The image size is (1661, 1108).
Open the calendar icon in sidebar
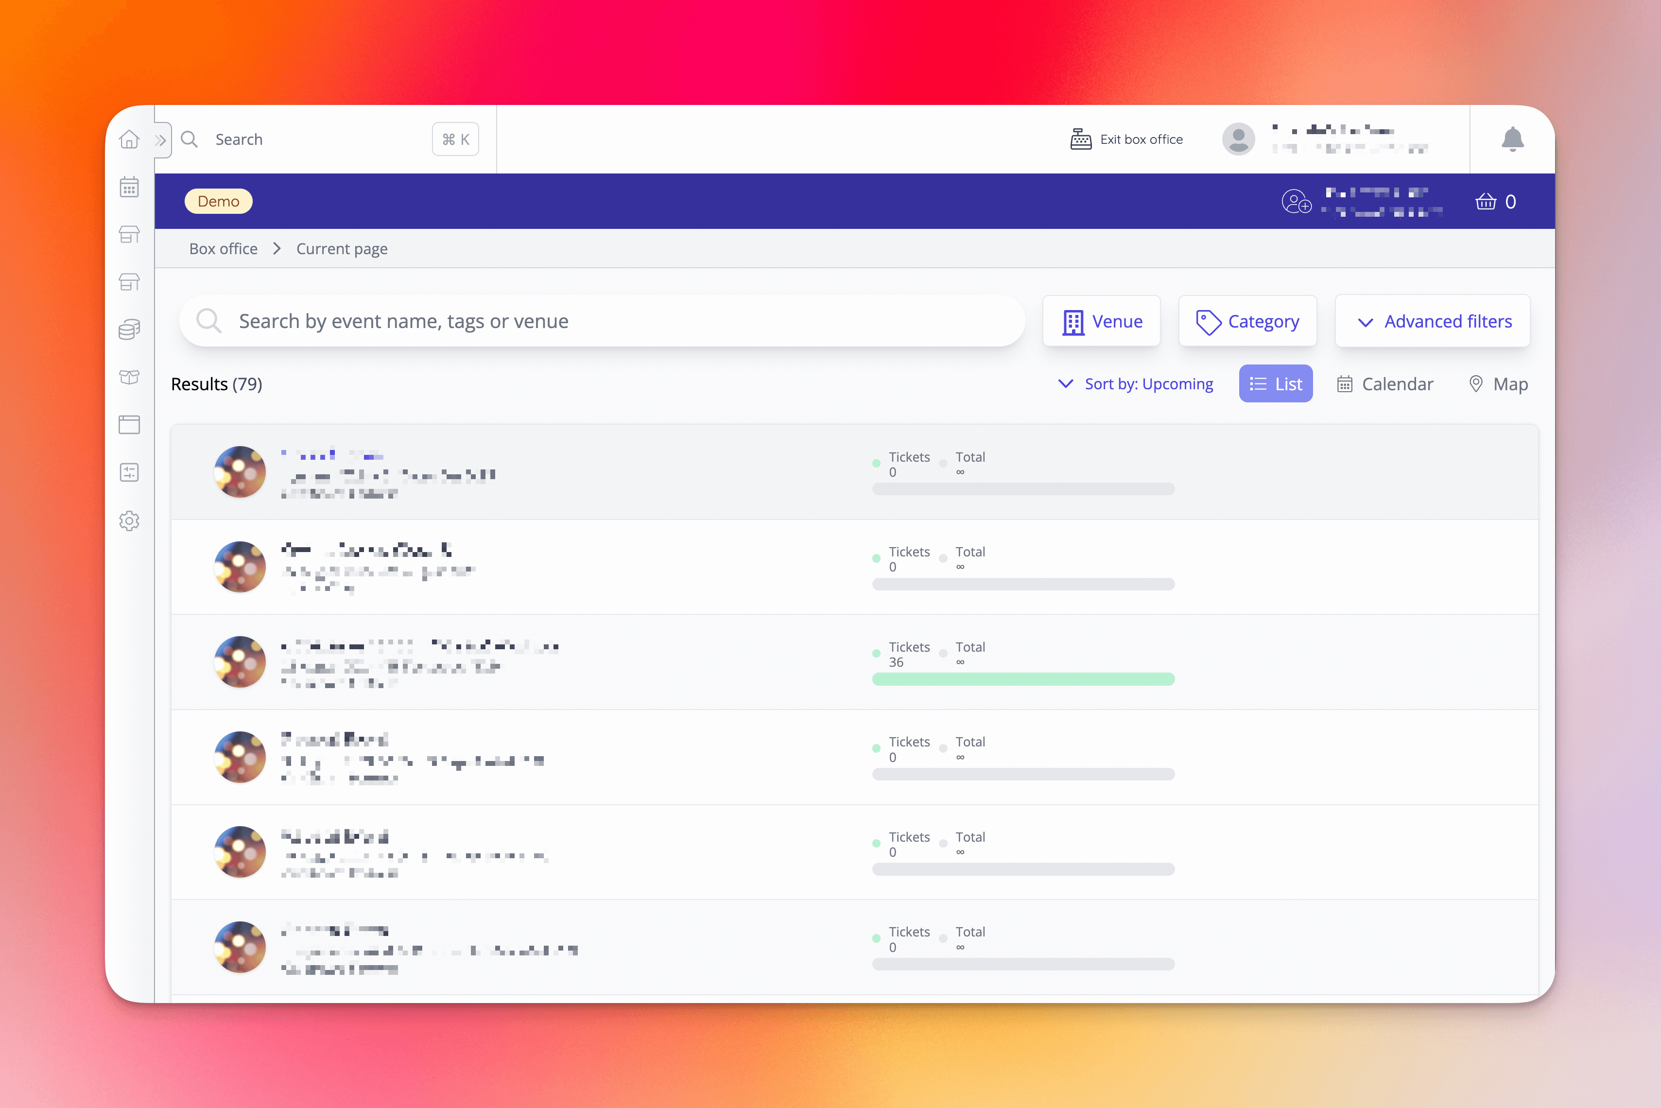point(129,187)
